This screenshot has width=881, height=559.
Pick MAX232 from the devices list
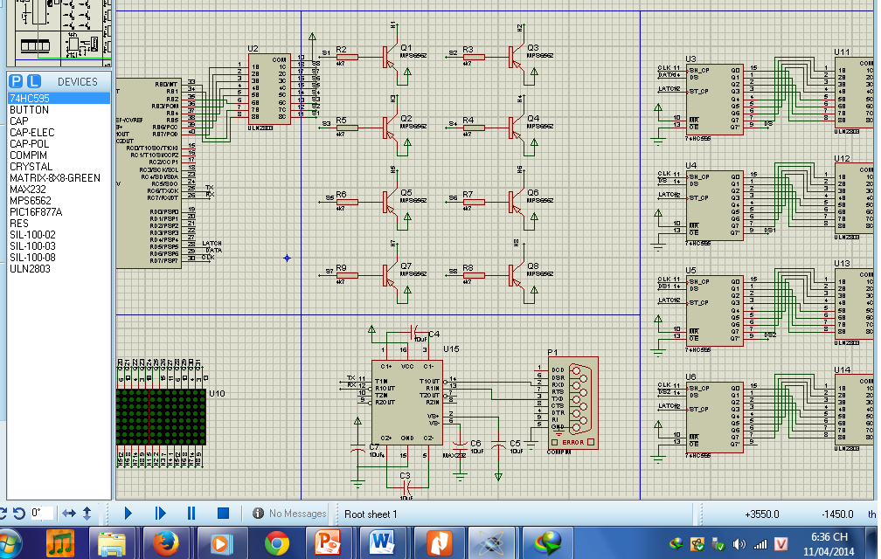point(29,190)
